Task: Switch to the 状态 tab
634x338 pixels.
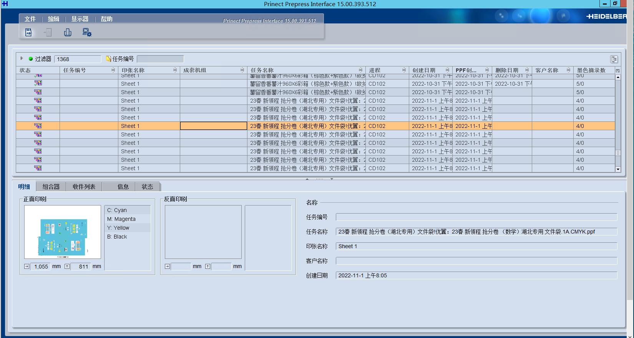Action: point(147,187)
